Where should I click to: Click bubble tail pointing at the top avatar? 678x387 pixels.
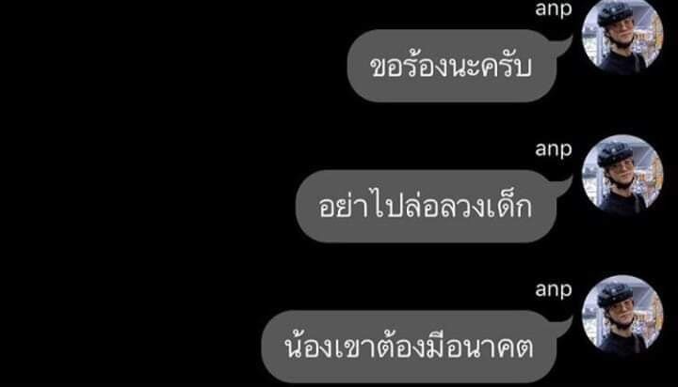tap(562, 46)
